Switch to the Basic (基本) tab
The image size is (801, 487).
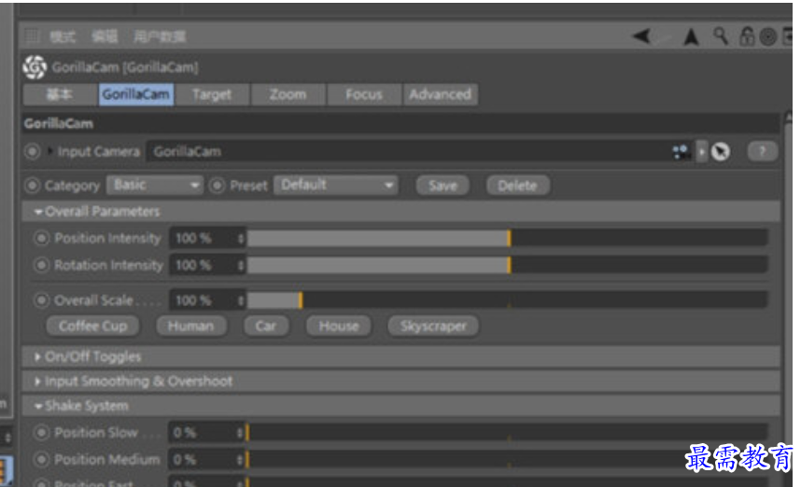[x=60, y=94]
